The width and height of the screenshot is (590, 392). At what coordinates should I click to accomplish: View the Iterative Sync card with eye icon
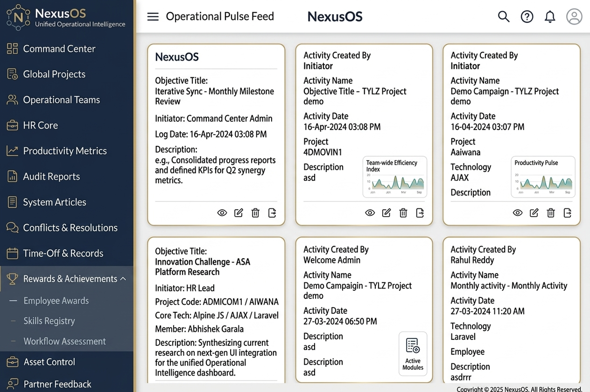[x=222, y=213]
